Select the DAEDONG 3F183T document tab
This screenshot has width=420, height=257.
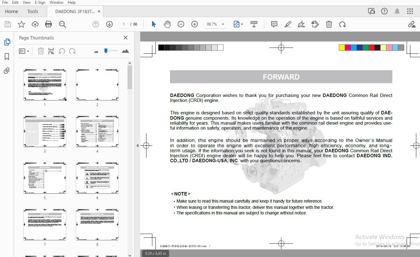[x=75, y=11]
